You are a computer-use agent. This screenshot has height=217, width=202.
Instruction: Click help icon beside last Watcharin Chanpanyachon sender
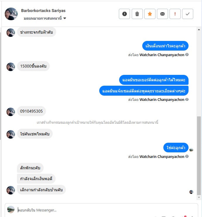coord(187,156)
